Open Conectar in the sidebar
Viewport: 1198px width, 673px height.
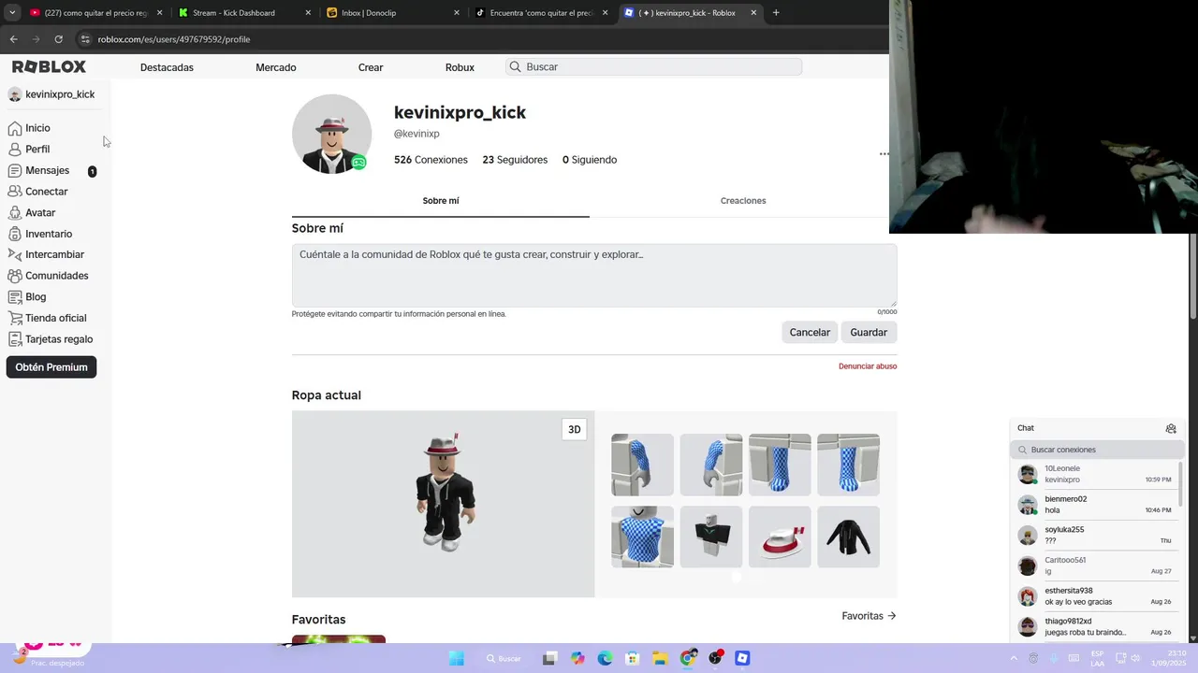[x=37, y=192]
